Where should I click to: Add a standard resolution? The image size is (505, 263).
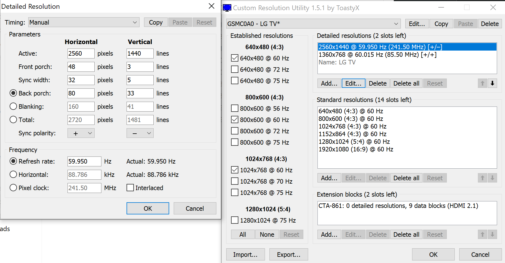coord(329,178)
